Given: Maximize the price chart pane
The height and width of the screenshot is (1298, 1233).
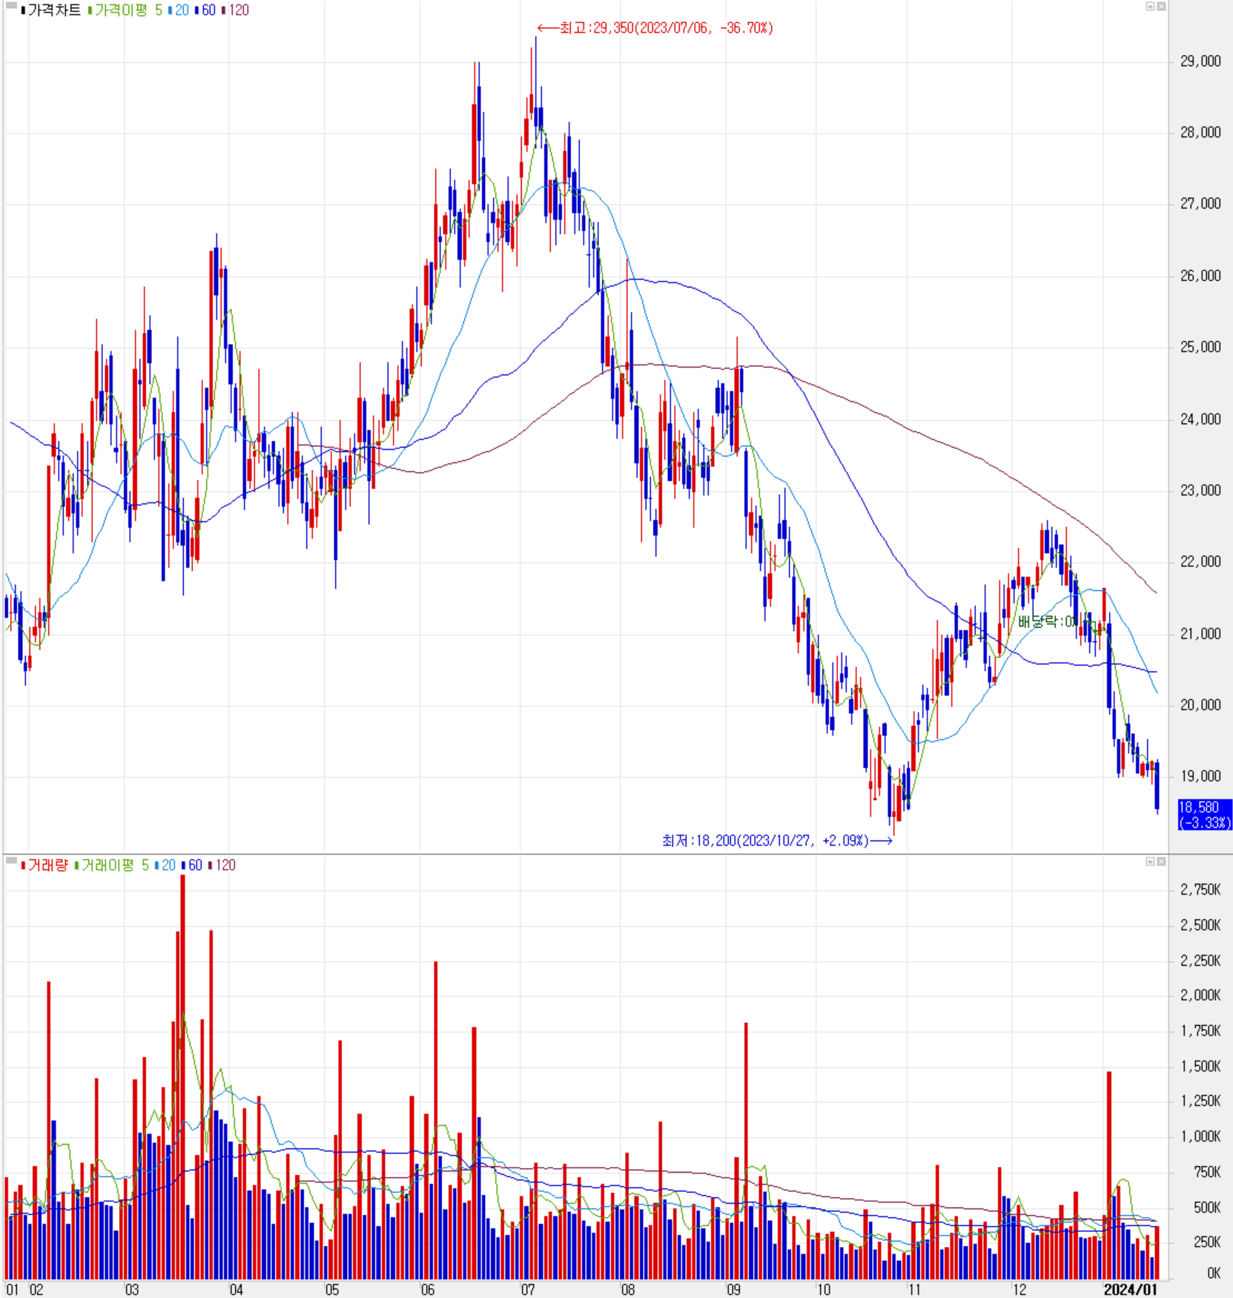Looking at the screenshot, I should [x=1150, y=7].
